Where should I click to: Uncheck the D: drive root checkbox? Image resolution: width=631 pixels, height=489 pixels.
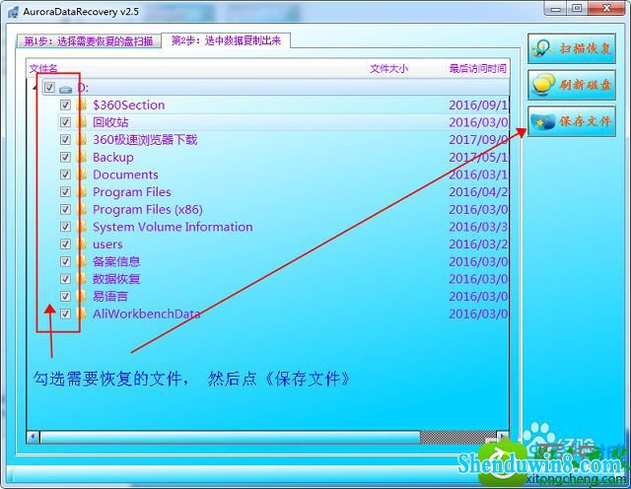[49, 88]
